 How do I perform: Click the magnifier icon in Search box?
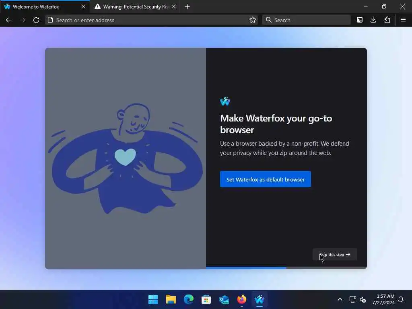[268, 20]
